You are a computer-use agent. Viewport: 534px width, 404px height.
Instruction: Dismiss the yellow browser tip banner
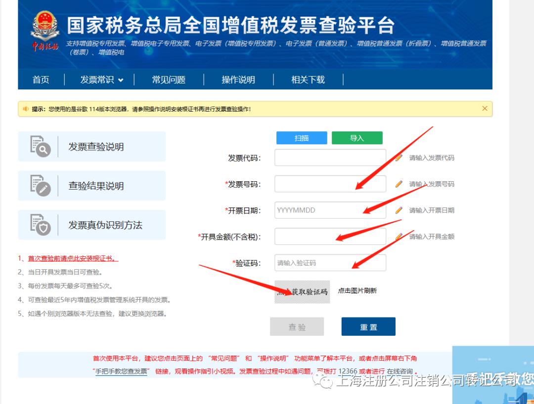click(x=484, y=109)
